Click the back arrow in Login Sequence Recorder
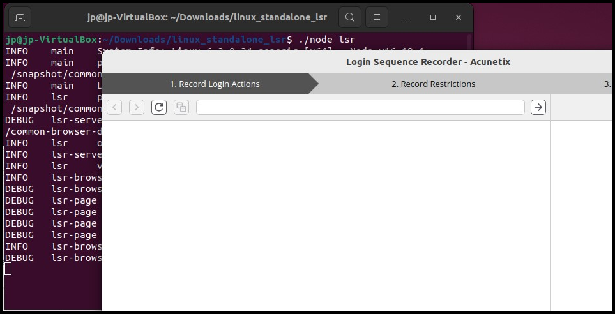This screenshot has height=314, width=615. click(114, 107)
